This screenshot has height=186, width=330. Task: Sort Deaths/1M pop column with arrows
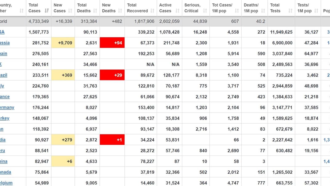click(263, 11)
